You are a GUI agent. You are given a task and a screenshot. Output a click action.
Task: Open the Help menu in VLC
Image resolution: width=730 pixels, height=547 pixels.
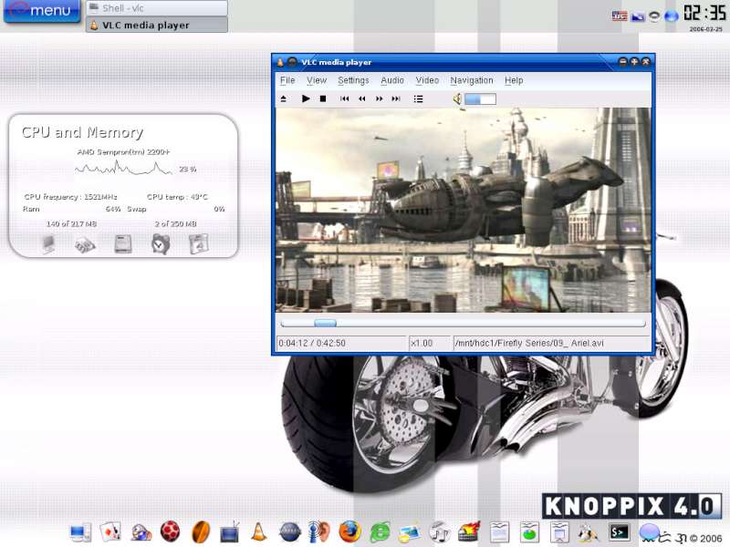514,80
